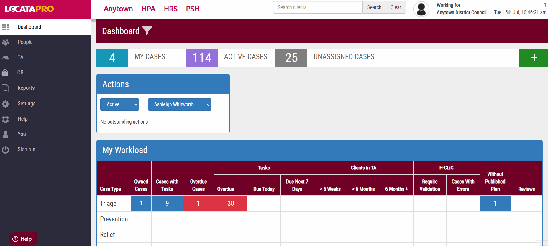
Task: Click Triage Owned Cases value 1
Action: [x=141, y=203]
